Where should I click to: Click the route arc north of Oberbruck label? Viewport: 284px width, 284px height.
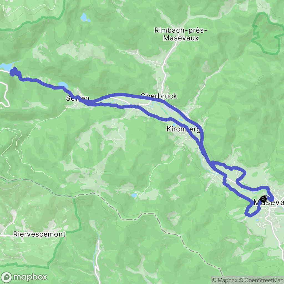pos(123,94)
